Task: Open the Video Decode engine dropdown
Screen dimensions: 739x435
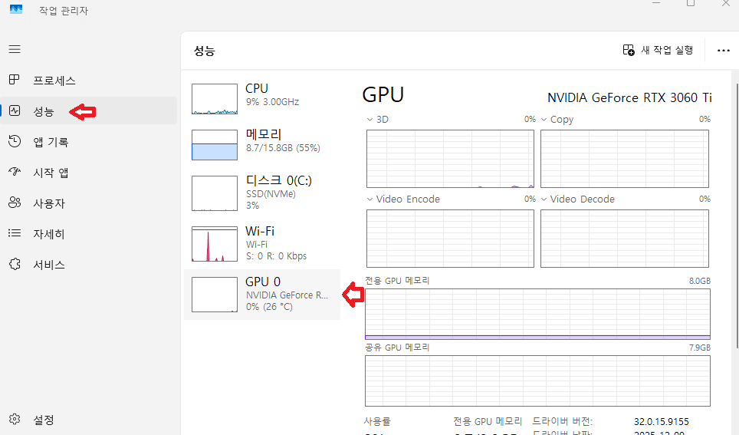Action: 544,199
